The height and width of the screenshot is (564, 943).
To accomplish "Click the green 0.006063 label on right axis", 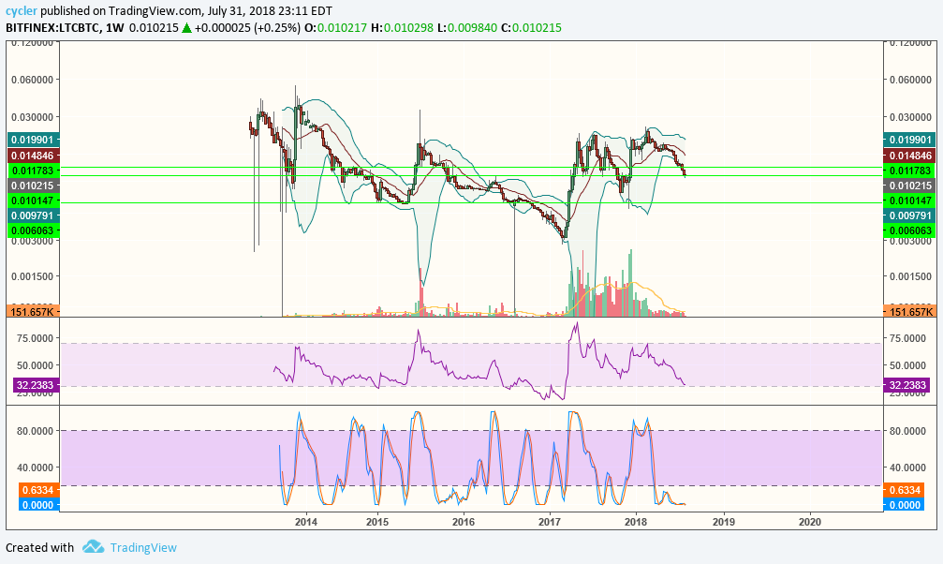I will [x=909, y=230].
